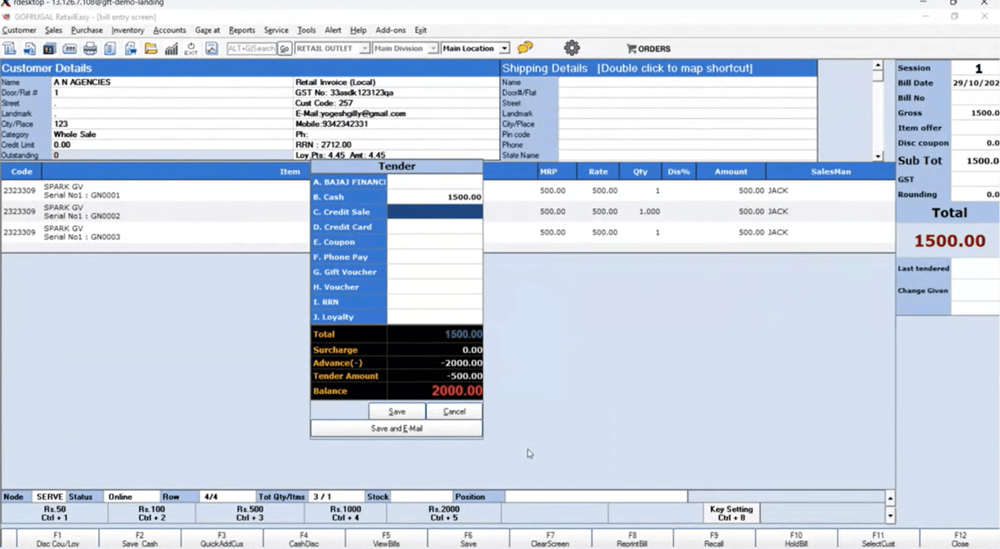Click the first bill toolbar icon
This screenshot has height=549, width=1000.
click(x=10, y=49)
